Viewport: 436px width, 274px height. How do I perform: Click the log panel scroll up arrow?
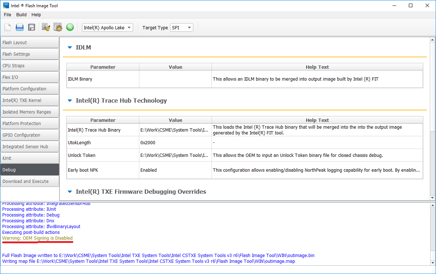(x=432, y=205)
